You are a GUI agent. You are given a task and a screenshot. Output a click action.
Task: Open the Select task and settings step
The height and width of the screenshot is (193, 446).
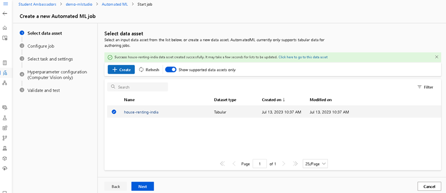50,59
